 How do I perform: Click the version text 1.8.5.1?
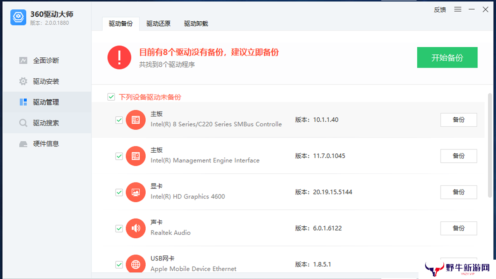[x=322, y=264]
